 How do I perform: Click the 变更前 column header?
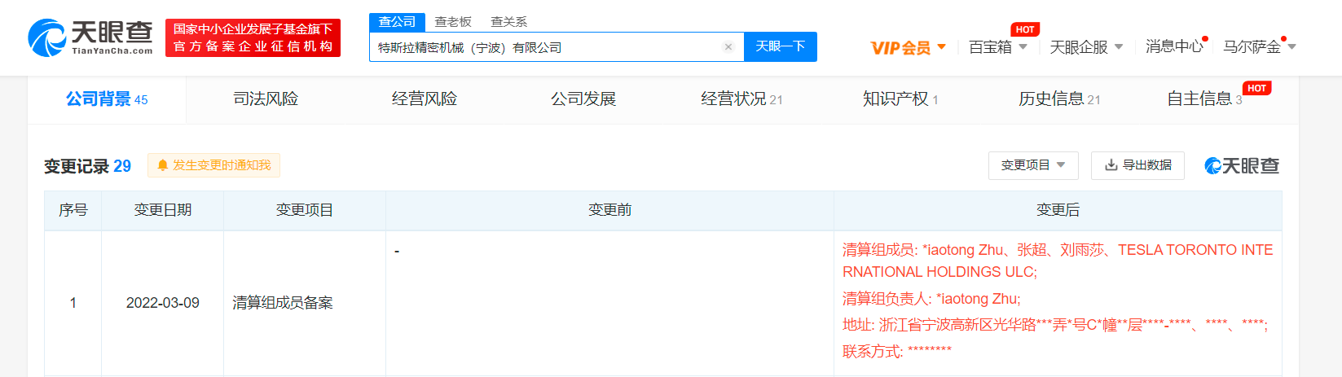(609, 210)
